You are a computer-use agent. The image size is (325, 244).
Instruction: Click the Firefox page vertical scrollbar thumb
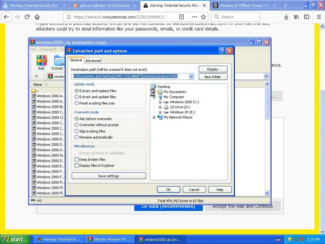(322, 159)
